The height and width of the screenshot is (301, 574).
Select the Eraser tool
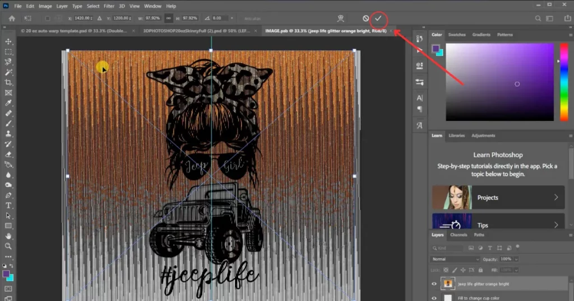8,154
